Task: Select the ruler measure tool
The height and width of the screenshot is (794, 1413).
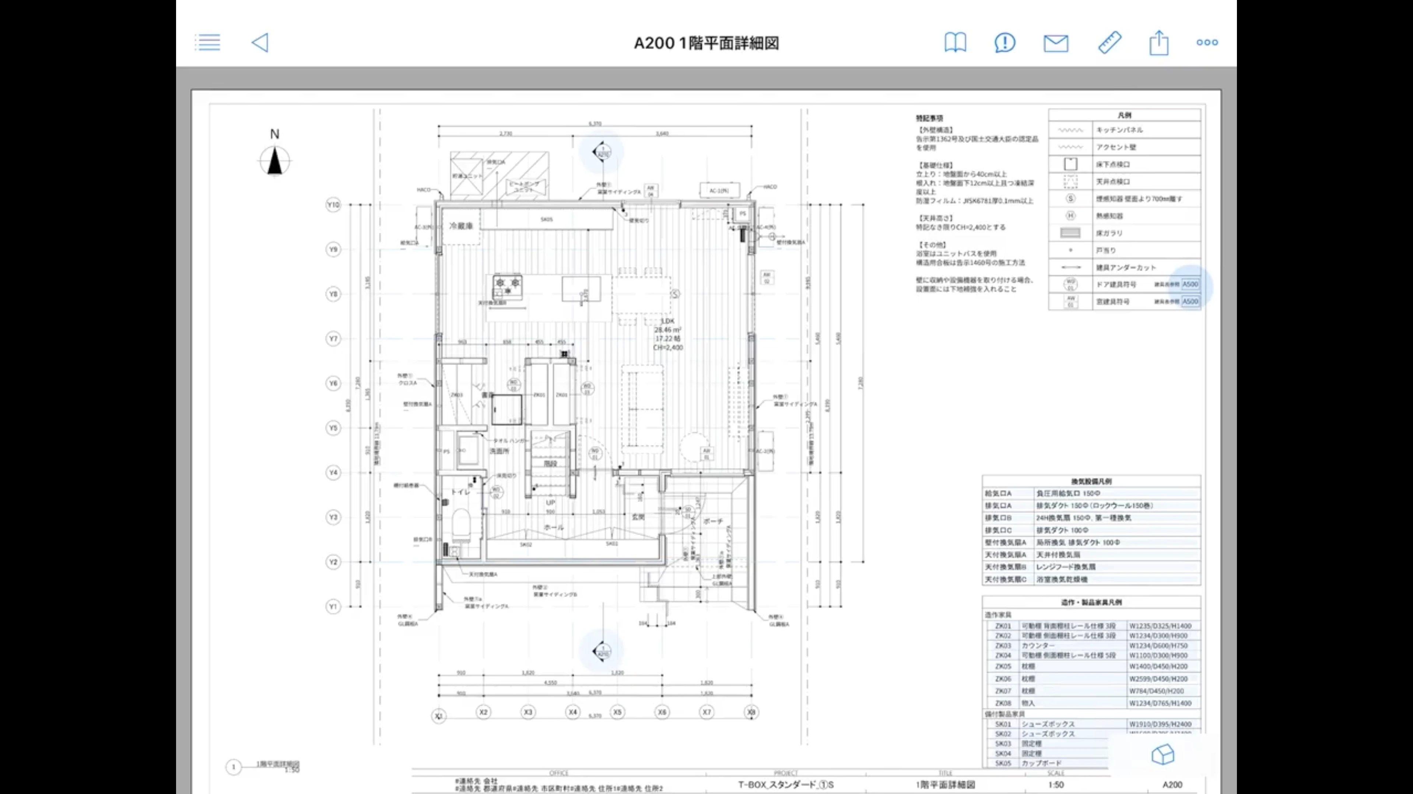Action: click(1109, 42)
